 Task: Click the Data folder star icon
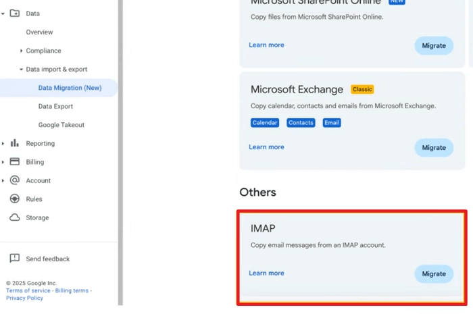pyautogui.click(x=14, y=14)
